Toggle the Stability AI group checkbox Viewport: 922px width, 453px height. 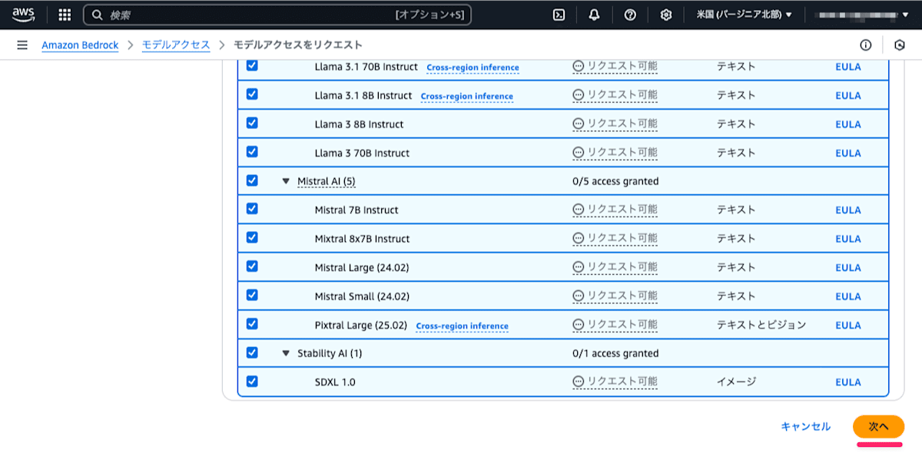coord(252,352)
